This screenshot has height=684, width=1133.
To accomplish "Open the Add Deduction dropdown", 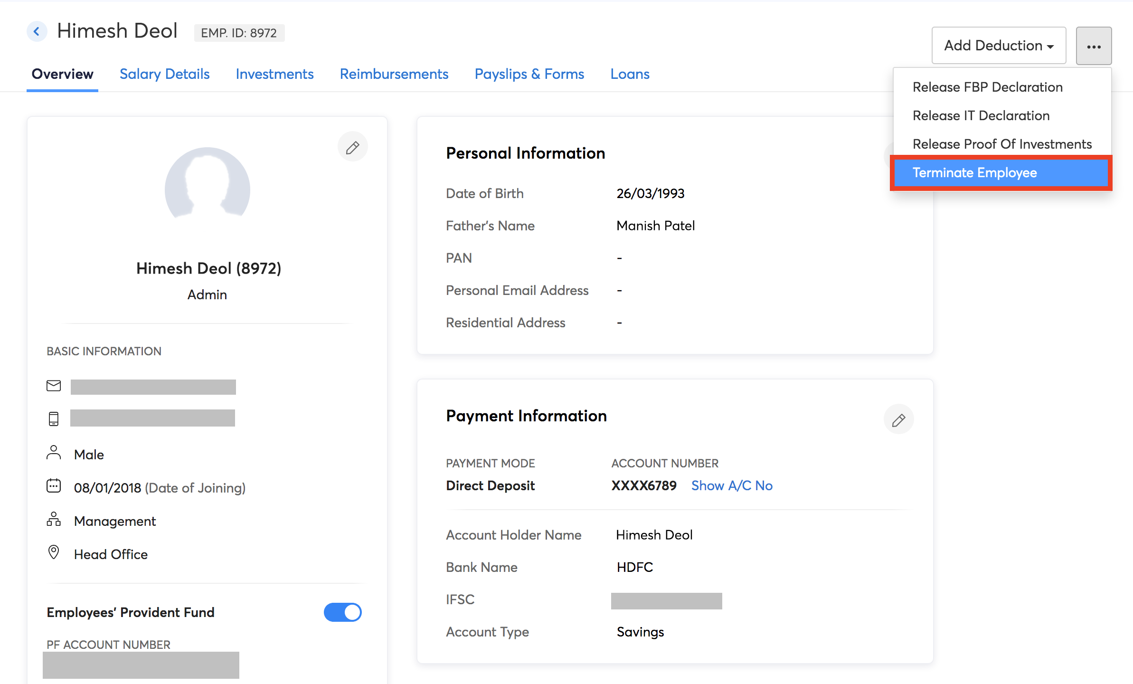I will click(x=998, y=46).
